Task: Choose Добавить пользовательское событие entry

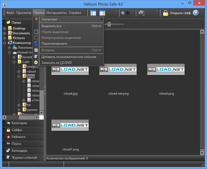Action: (72, 57)
